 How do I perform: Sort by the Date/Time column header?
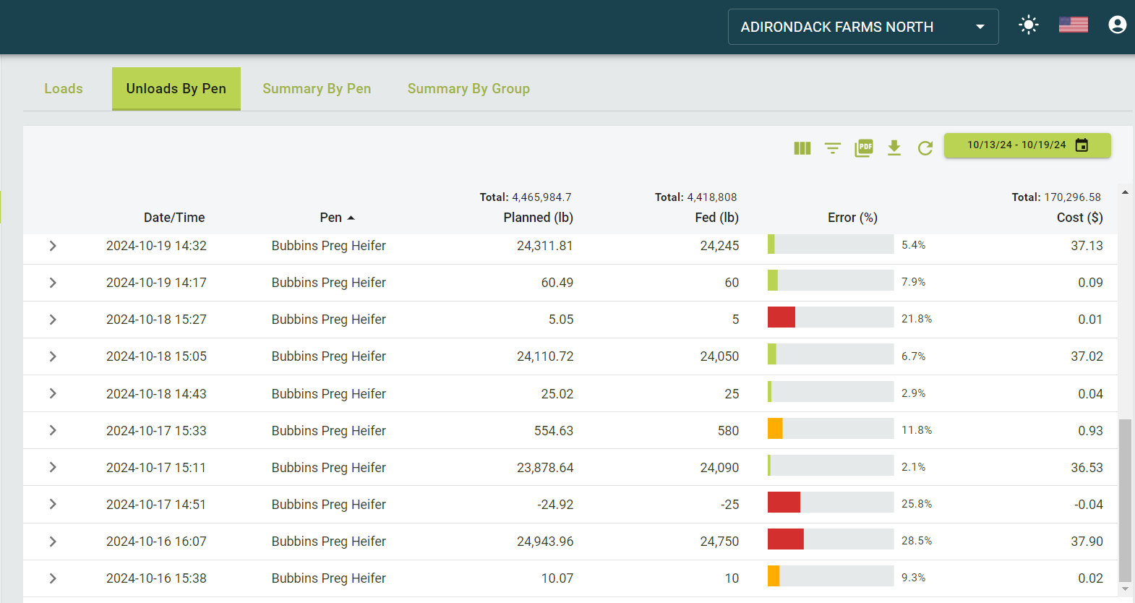pyautogui.click(x=174, y=218)
